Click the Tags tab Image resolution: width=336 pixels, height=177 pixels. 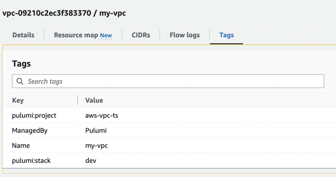pos(226,35)
